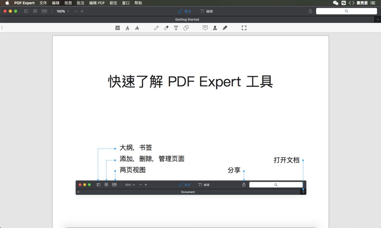Screen dimensions: 381x228
Task: Toggle two-page view layout
Action: (44, 11)
